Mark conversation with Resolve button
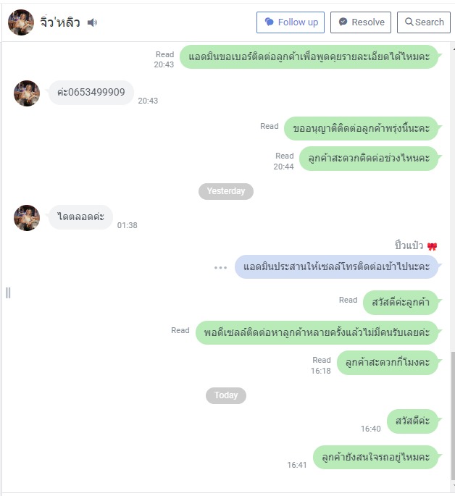Image resolution: width=455 pixels, height=496 pixels. 360,22
